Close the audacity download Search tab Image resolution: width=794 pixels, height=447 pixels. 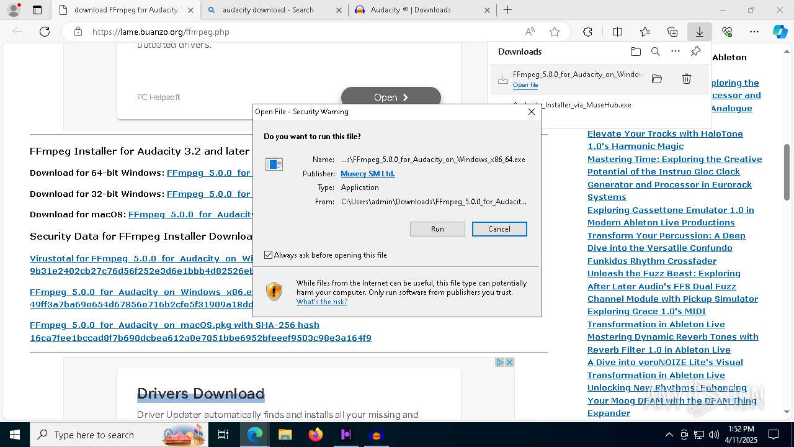[339, 10]
